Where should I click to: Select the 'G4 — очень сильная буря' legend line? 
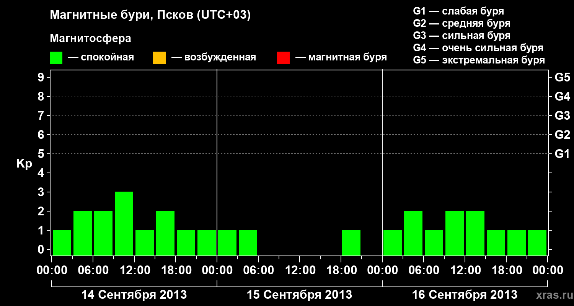pyautogui.click(x=478, y=48)
